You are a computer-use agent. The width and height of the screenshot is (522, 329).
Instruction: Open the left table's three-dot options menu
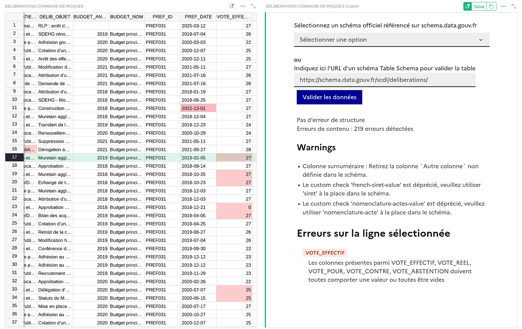click(242, 6)
